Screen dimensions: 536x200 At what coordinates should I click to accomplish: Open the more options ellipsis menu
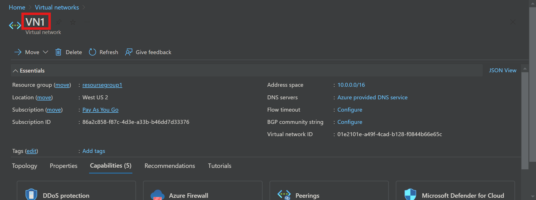(87, 22)
